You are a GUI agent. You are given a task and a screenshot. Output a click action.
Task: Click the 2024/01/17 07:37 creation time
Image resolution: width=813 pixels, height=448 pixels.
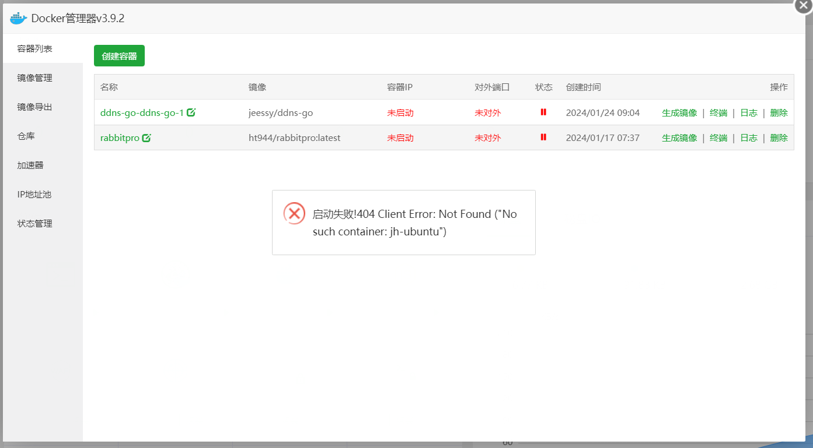click(603, 138)
